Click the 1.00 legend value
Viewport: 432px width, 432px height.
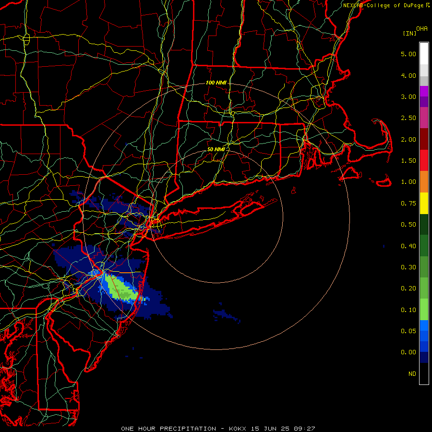click(408, 182)
